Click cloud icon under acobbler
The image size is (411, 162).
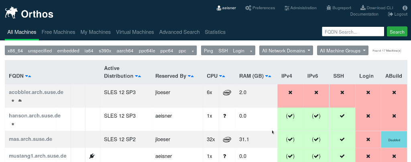[x=20, y=100]
